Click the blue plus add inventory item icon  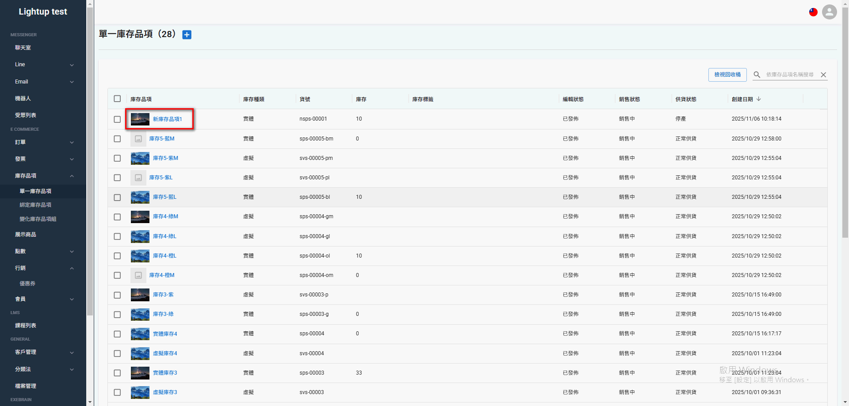coord(187,35)
